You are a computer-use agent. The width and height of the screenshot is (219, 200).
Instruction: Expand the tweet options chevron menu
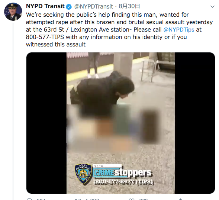pos(212,7)
